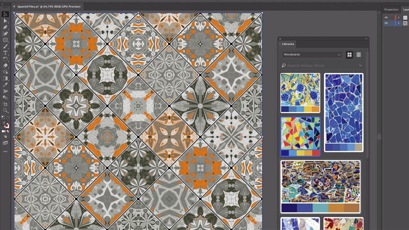Collapse the Libraries panel with double arrows
The height and width of the screenshot is (230, 409).
click(x=366, y=39)
